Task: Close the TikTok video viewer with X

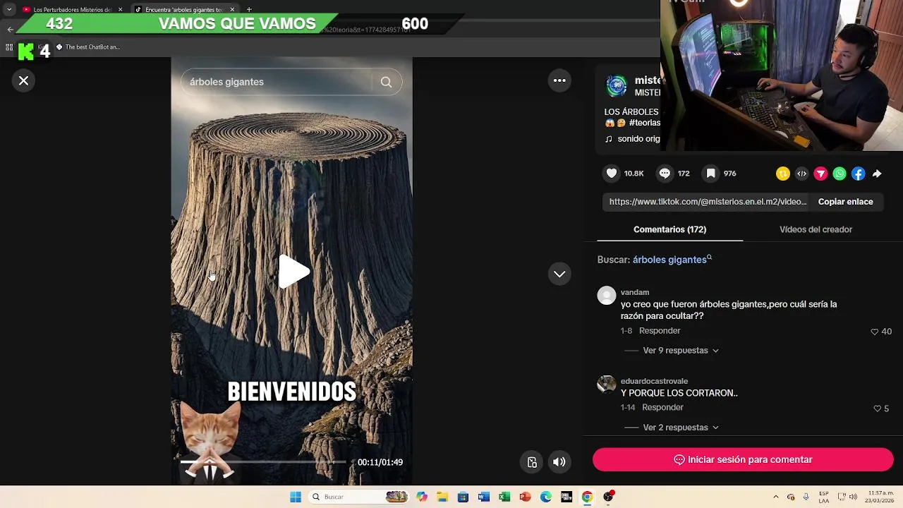Action: (x=23, y=81)
